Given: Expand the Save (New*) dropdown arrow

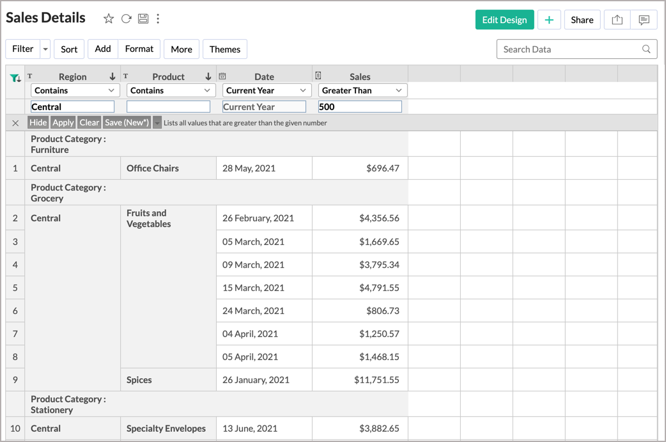Looking at the screenshot, I should pyautogui.click(x=157, y=123).
